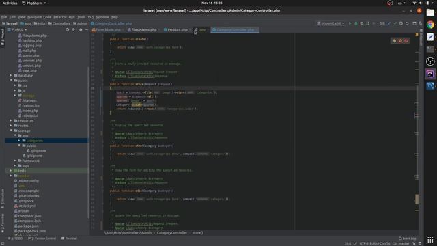Open in Chrome browser icon in the editor

(x=394, y=41)
